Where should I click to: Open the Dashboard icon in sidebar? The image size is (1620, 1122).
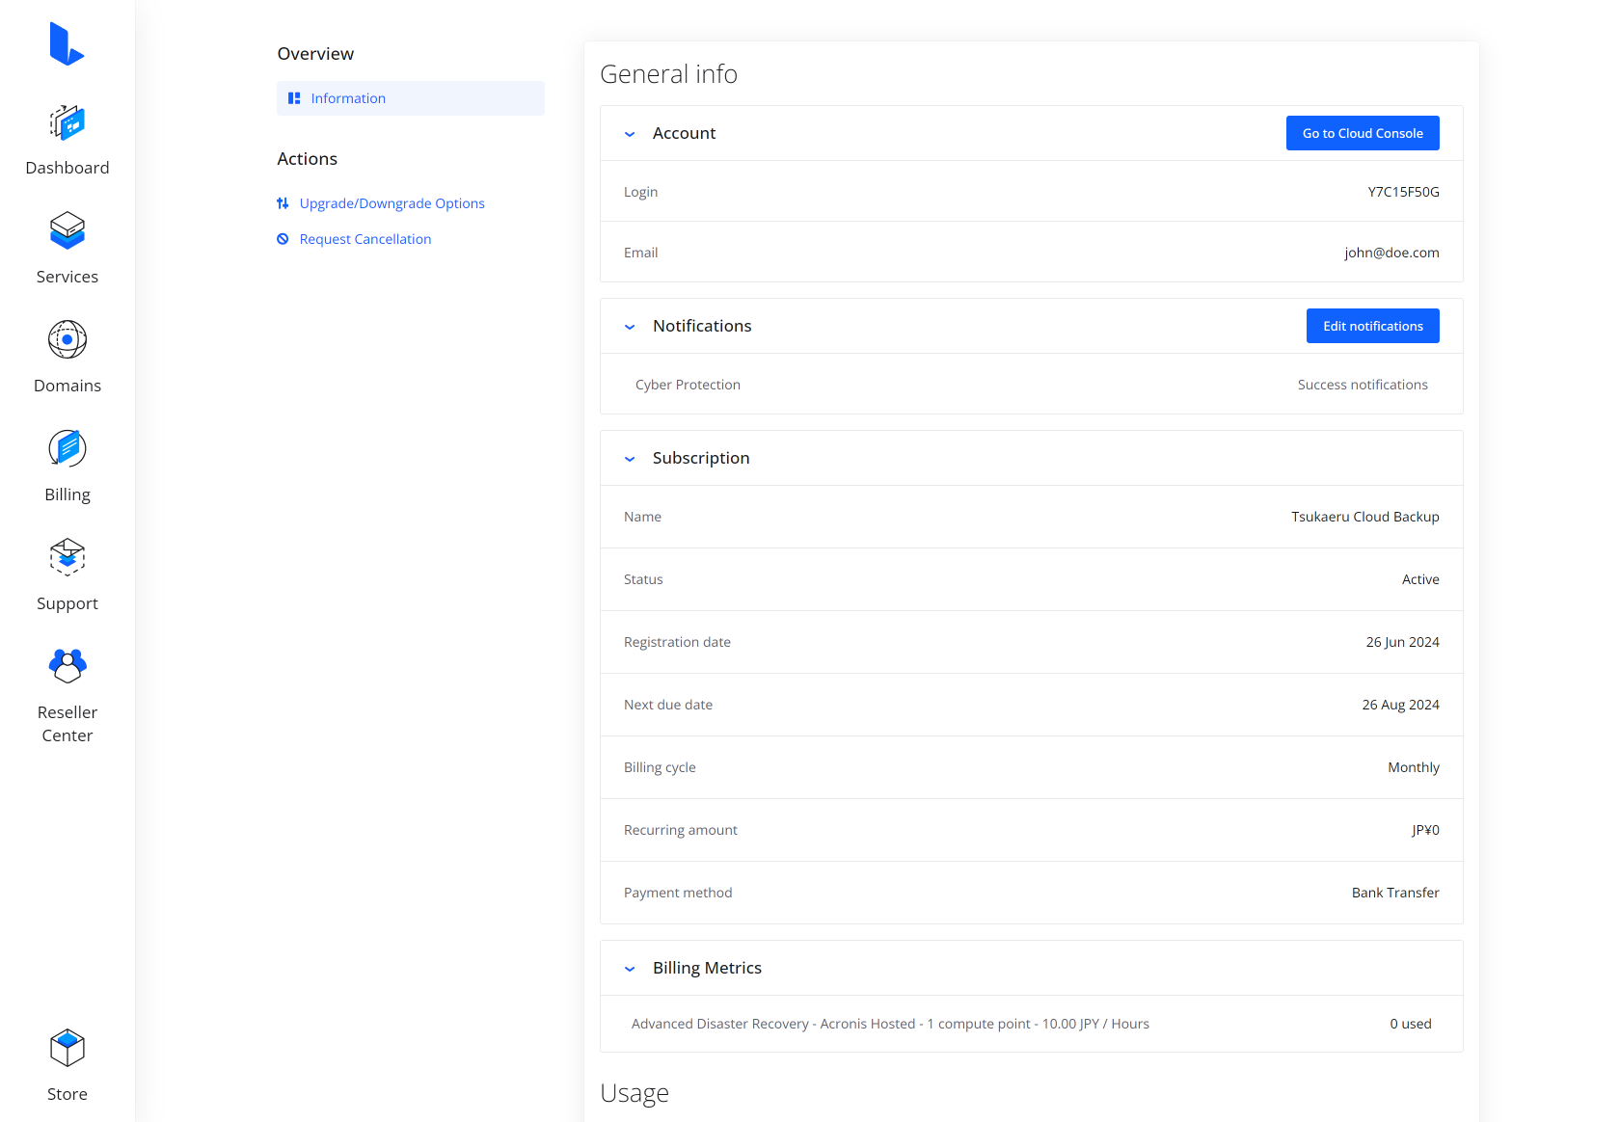[67, 122]
